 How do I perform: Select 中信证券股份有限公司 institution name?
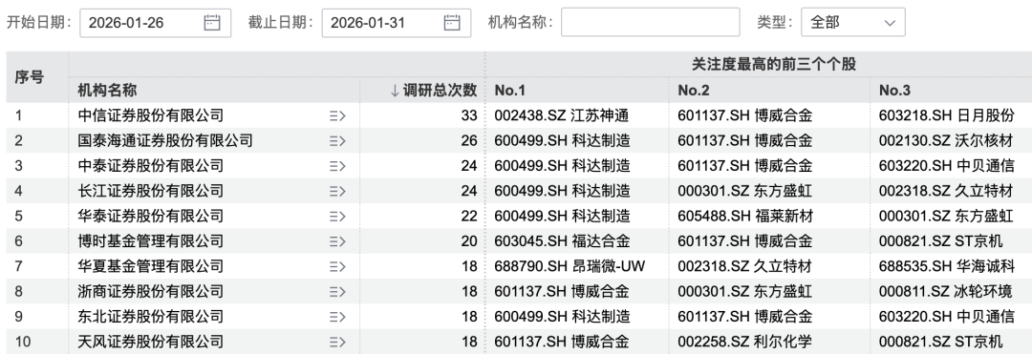[151, 116]
